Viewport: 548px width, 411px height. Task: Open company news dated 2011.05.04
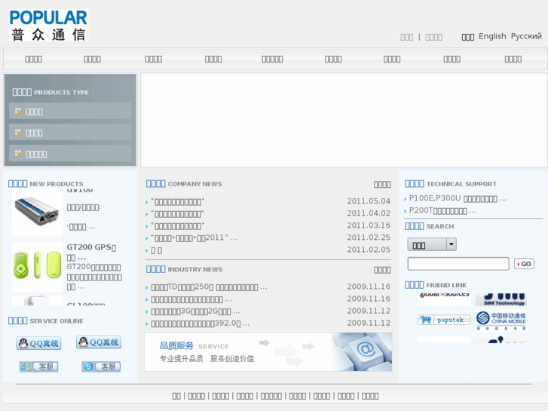(178, 202)
